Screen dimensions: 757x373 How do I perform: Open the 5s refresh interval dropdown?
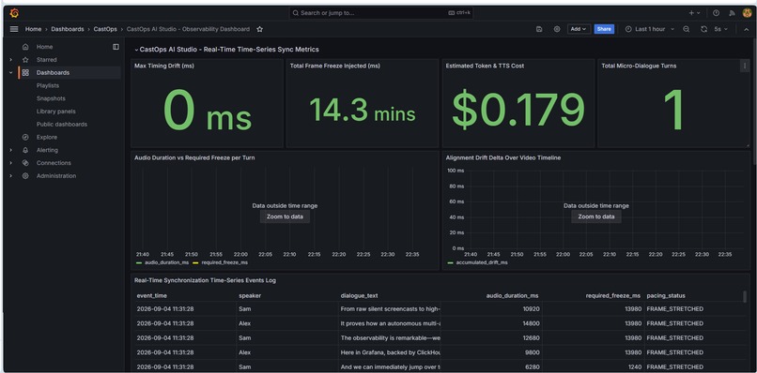tap(720, 29)
